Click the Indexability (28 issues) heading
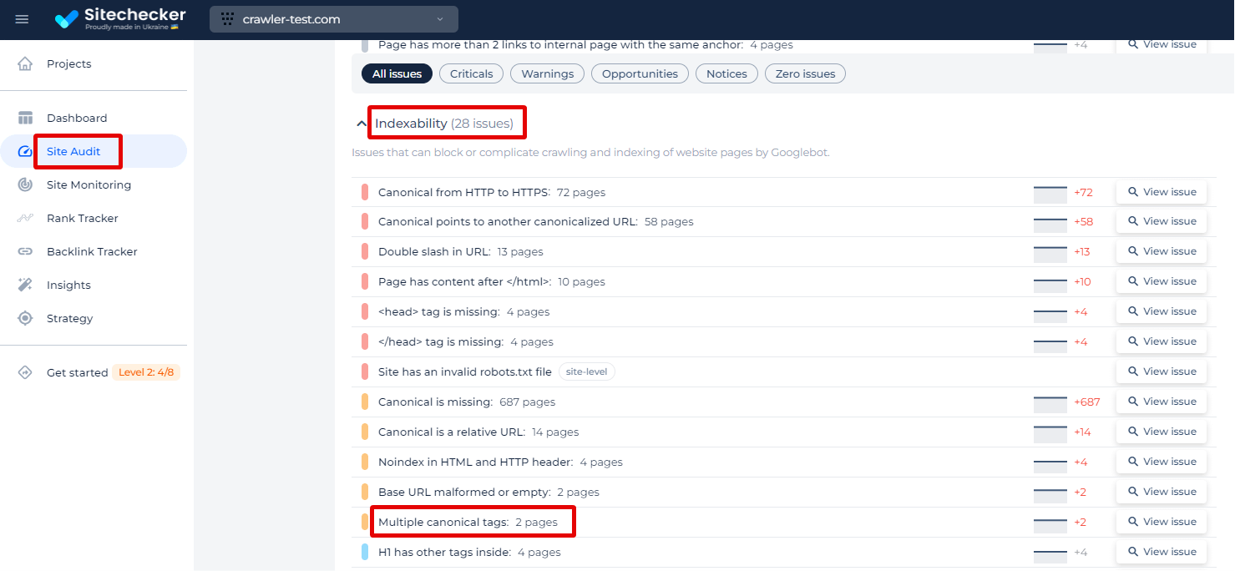 coord(443,124)
